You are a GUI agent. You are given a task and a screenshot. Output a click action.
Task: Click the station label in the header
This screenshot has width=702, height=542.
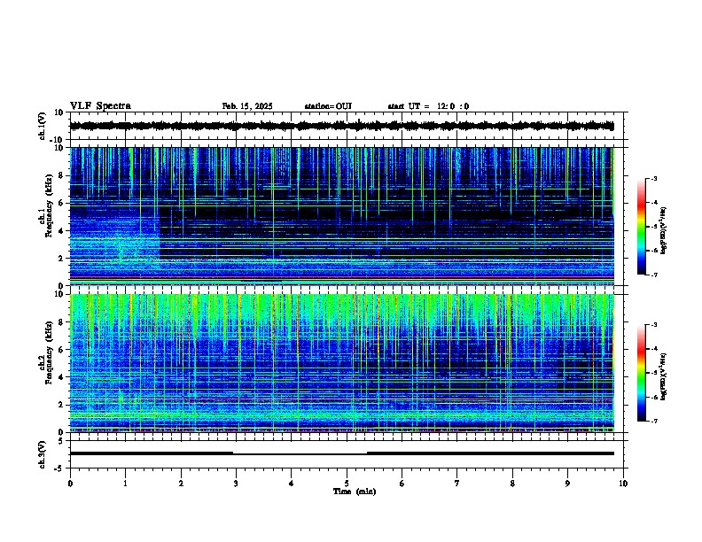(328, 106)
